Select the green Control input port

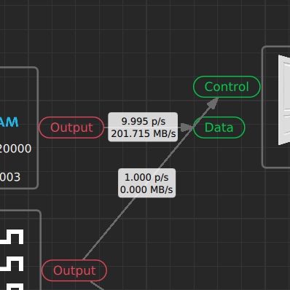[x=227, y=87]
